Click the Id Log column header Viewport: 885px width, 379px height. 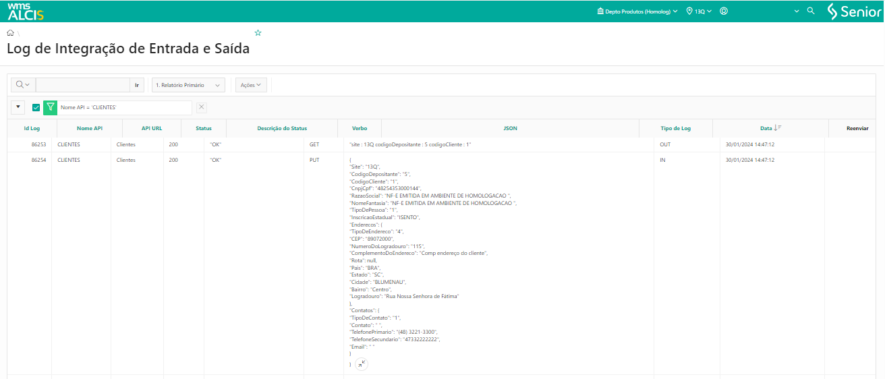[x=32, y=128]
